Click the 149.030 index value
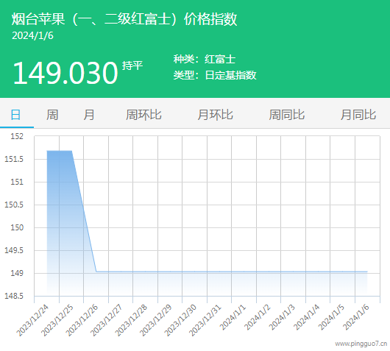This screenshot has height=351, width=390. (65, 73)
